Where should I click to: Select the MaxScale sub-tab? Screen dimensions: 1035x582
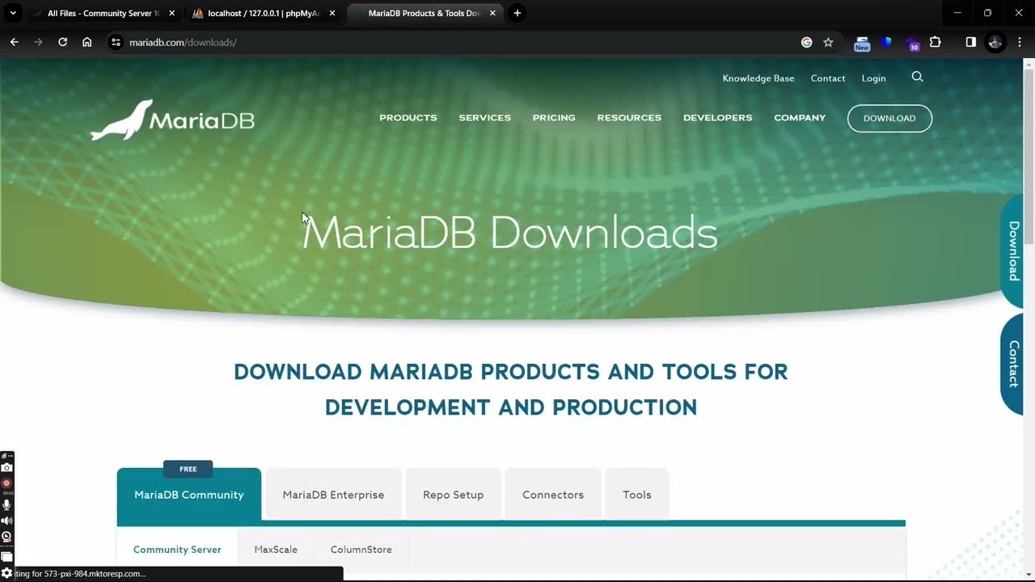[276, 550]
